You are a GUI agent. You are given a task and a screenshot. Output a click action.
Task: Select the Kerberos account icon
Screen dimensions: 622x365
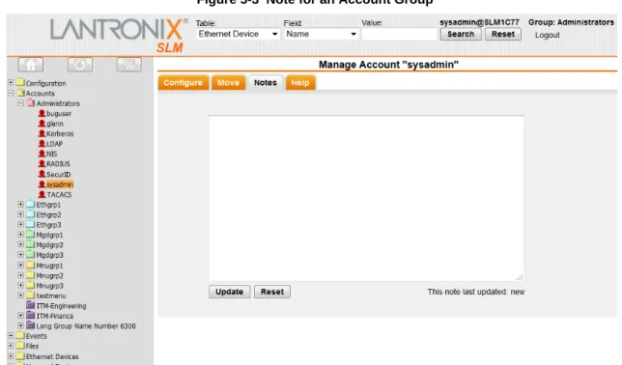(42, 133)
